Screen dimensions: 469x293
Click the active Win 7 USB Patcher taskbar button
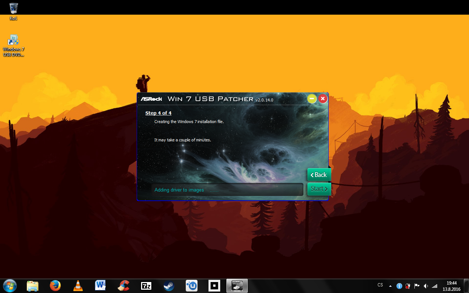pos(237,286)
